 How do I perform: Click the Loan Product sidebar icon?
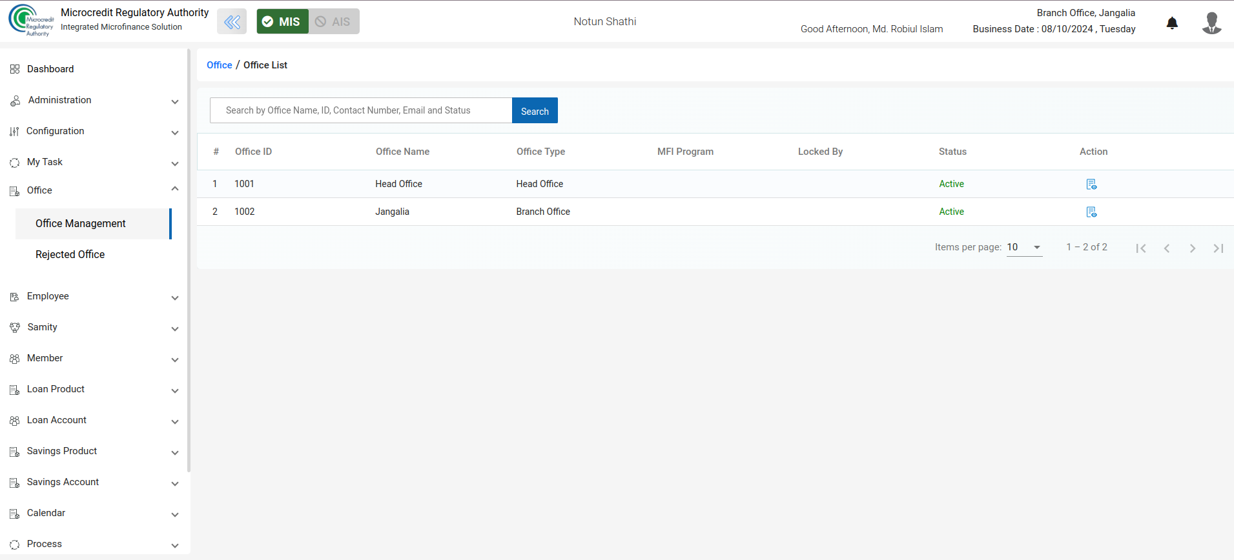point(15,390)
